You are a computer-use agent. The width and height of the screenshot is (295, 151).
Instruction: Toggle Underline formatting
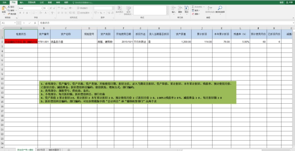(27, 13)
